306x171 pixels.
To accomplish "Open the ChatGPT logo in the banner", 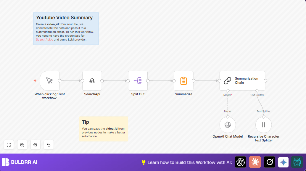I will coord(240,162).
